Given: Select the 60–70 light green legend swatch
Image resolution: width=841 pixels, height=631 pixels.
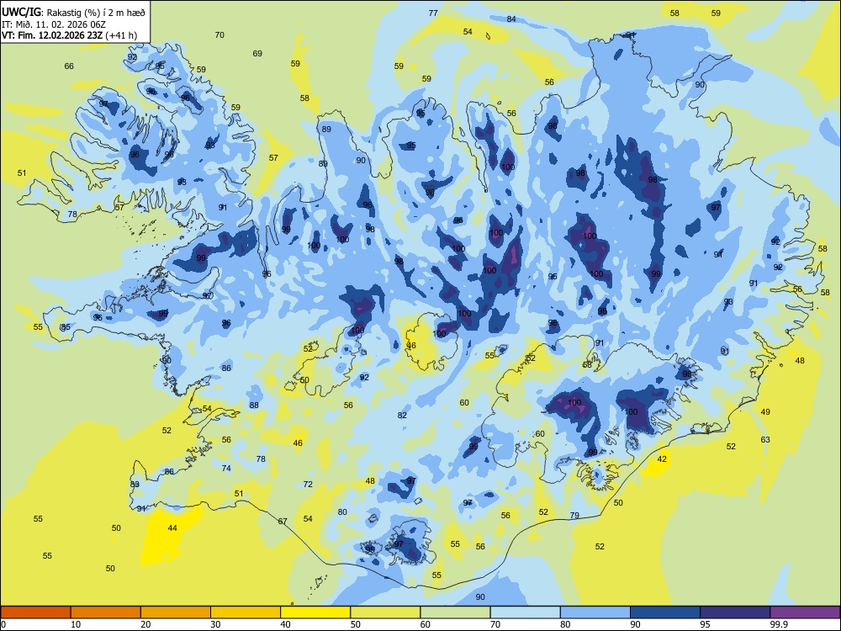Looking at the screenshot, I should (455, 612).
